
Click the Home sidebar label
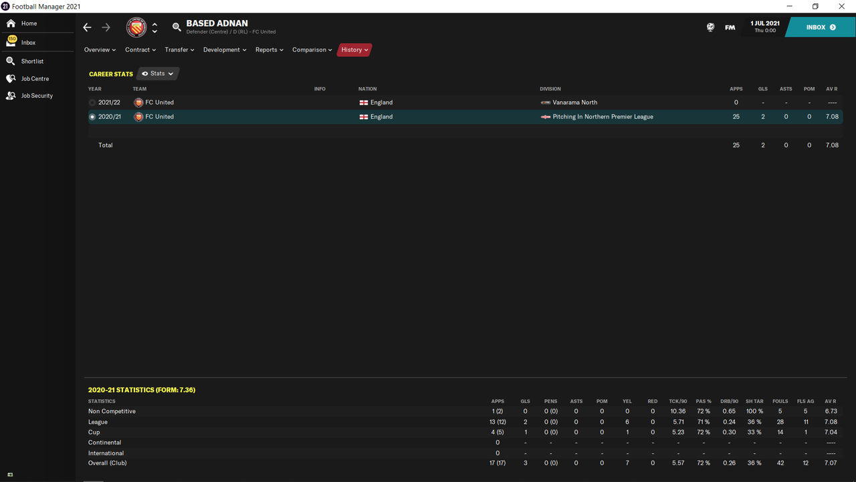(29, 23)
